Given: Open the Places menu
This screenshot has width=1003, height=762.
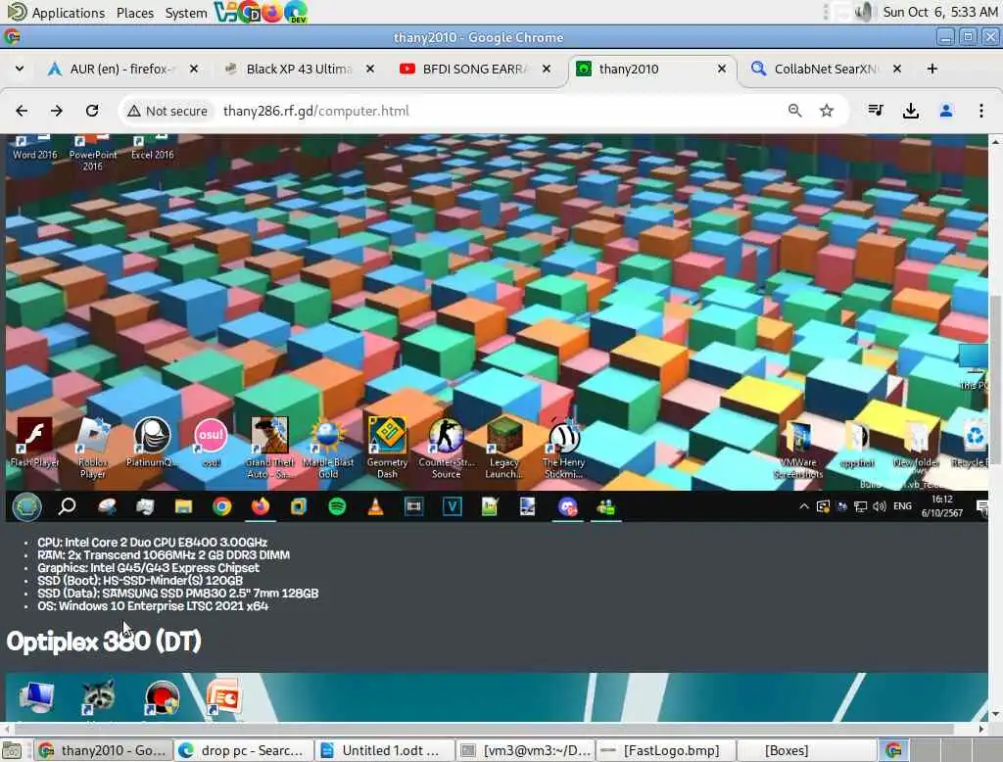Looking at the screenshot, I should [x=135, y=12].
